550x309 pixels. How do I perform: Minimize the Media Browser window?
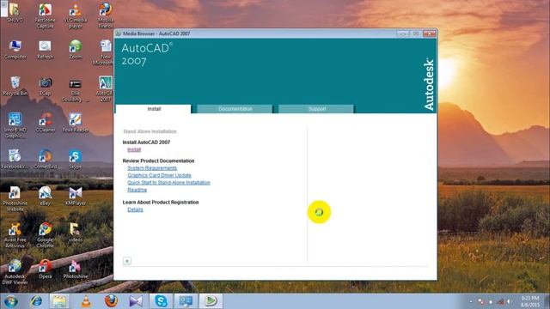coord(403,33)
